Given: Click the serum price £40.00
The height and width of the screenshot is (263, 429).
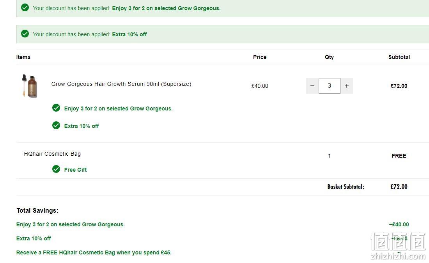Looking at the screenshot, I should pyautogui.click(x=260, y=86).
